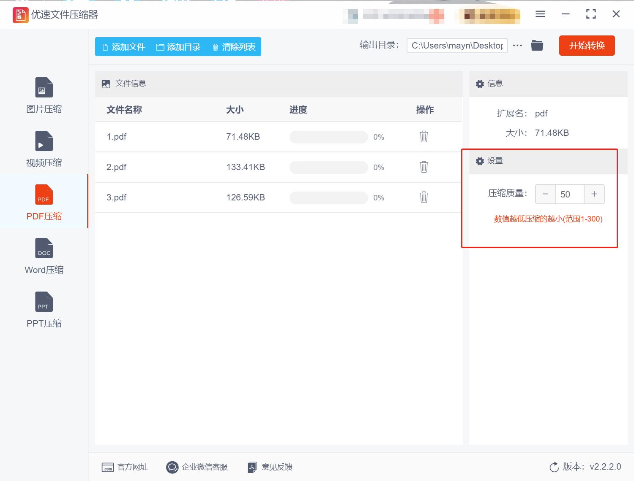Open the folder icon beside output directory

[537, 45]
